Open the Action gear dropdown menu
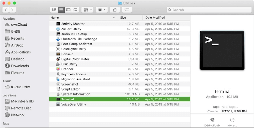The height and width of the screenshot is (128, 254). (x=102, y=10)
